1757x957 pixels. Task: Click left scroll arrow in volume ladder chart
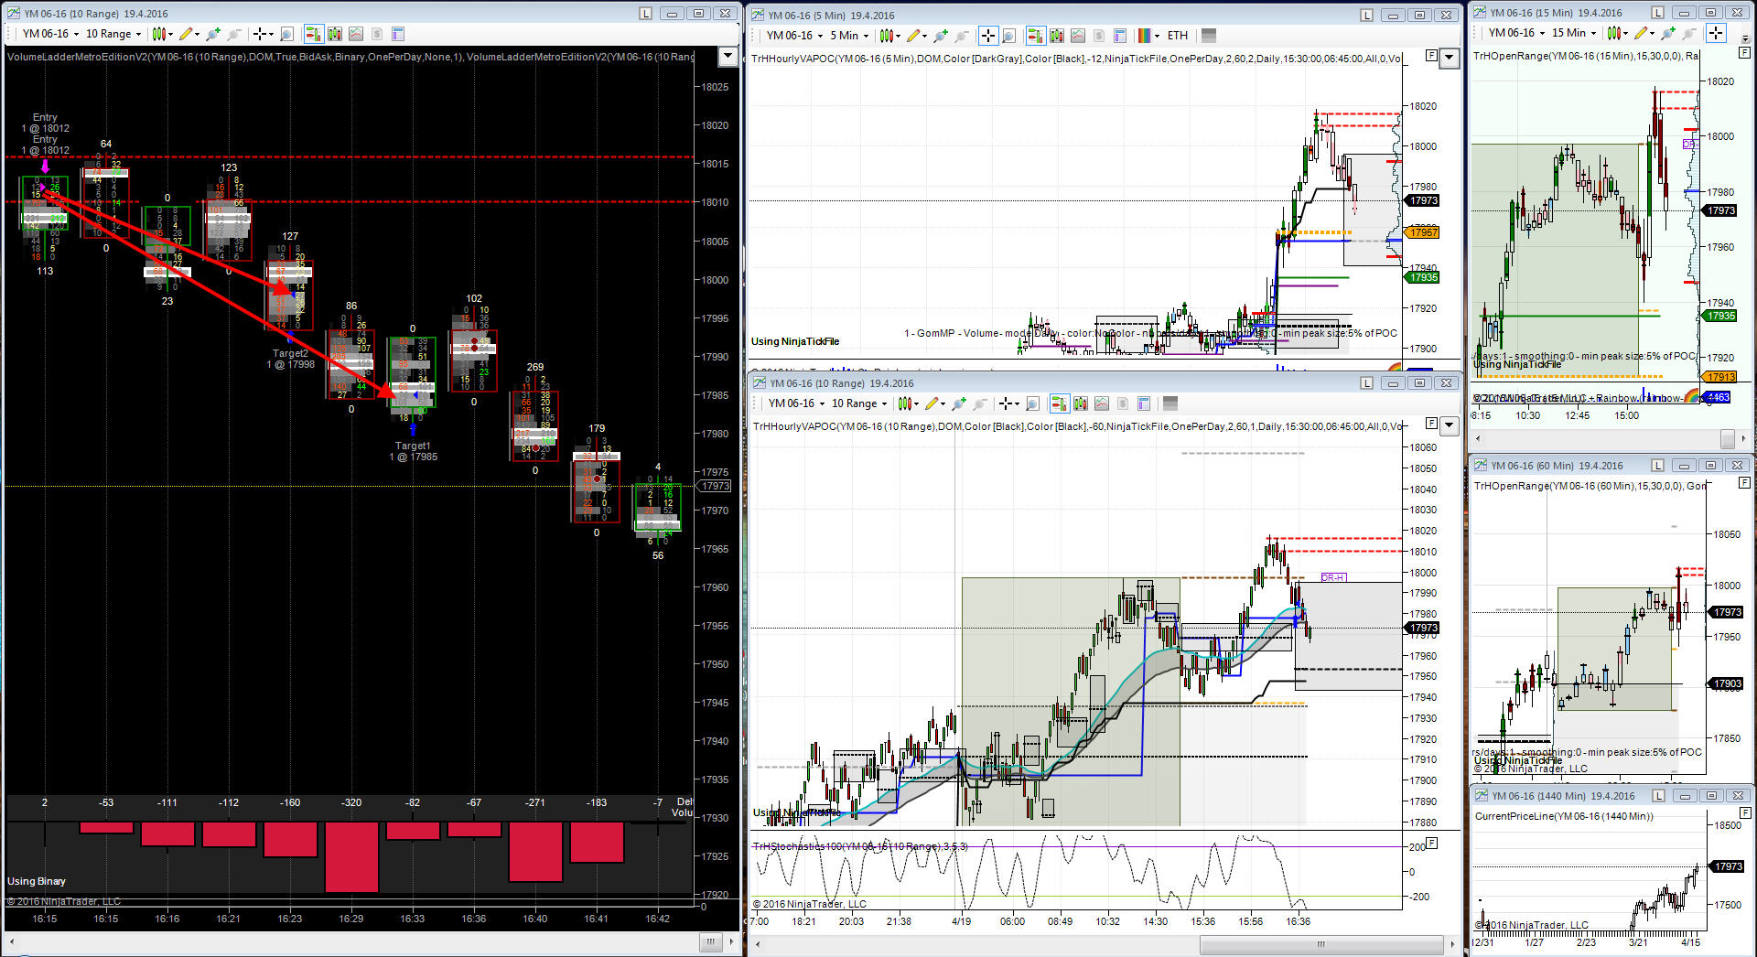tap(10, 941)
